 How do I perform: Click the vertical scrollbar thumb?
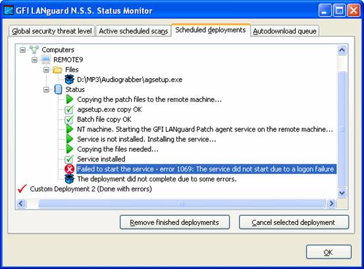342,129
